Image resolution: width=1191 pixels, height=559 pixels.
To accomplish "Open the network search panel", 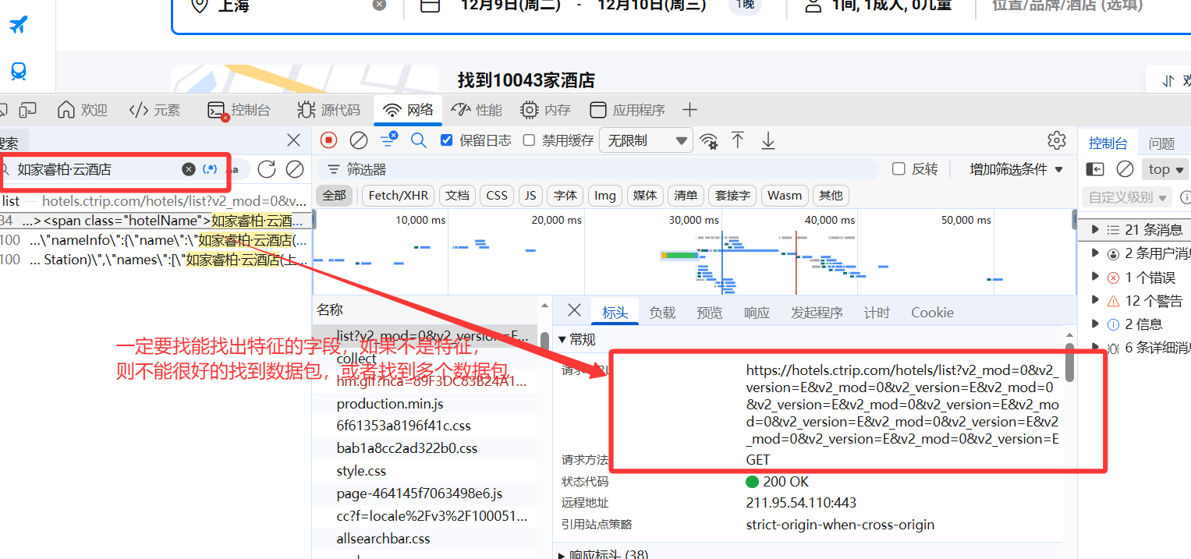I will [419, 140].
